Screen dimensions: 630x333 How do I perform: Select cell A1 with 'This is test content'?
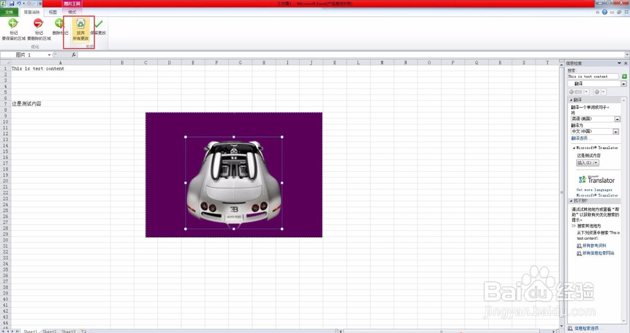pyautogui.click(x=60, y=69)
